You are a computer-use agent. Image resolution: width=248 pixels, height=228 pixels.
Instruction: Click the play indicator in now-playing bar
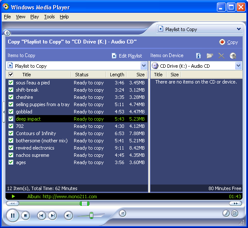14,196
